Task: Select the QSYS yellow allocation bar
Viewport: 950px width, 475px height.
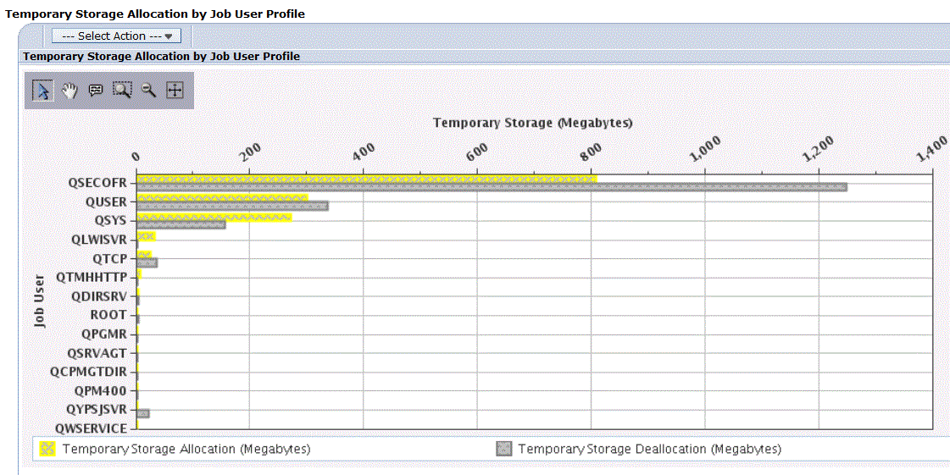Action: tap(214, 218)
